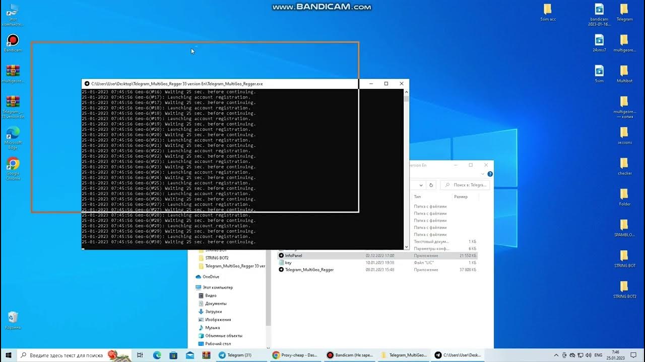Click the ENG language indicator in the tray

coord(598,355)
